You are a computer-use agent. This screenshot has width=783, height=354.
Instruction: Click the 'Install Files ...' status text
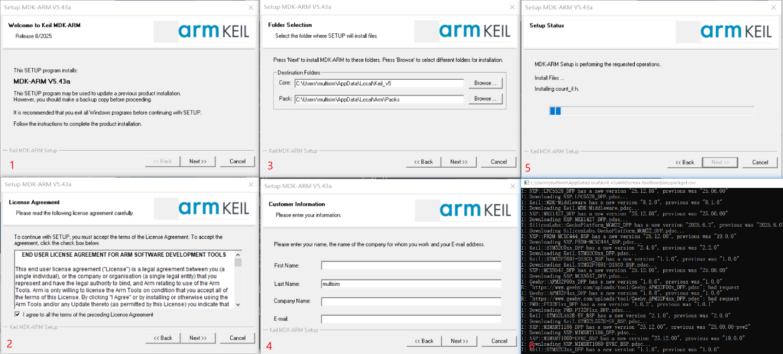coord(549,78)
